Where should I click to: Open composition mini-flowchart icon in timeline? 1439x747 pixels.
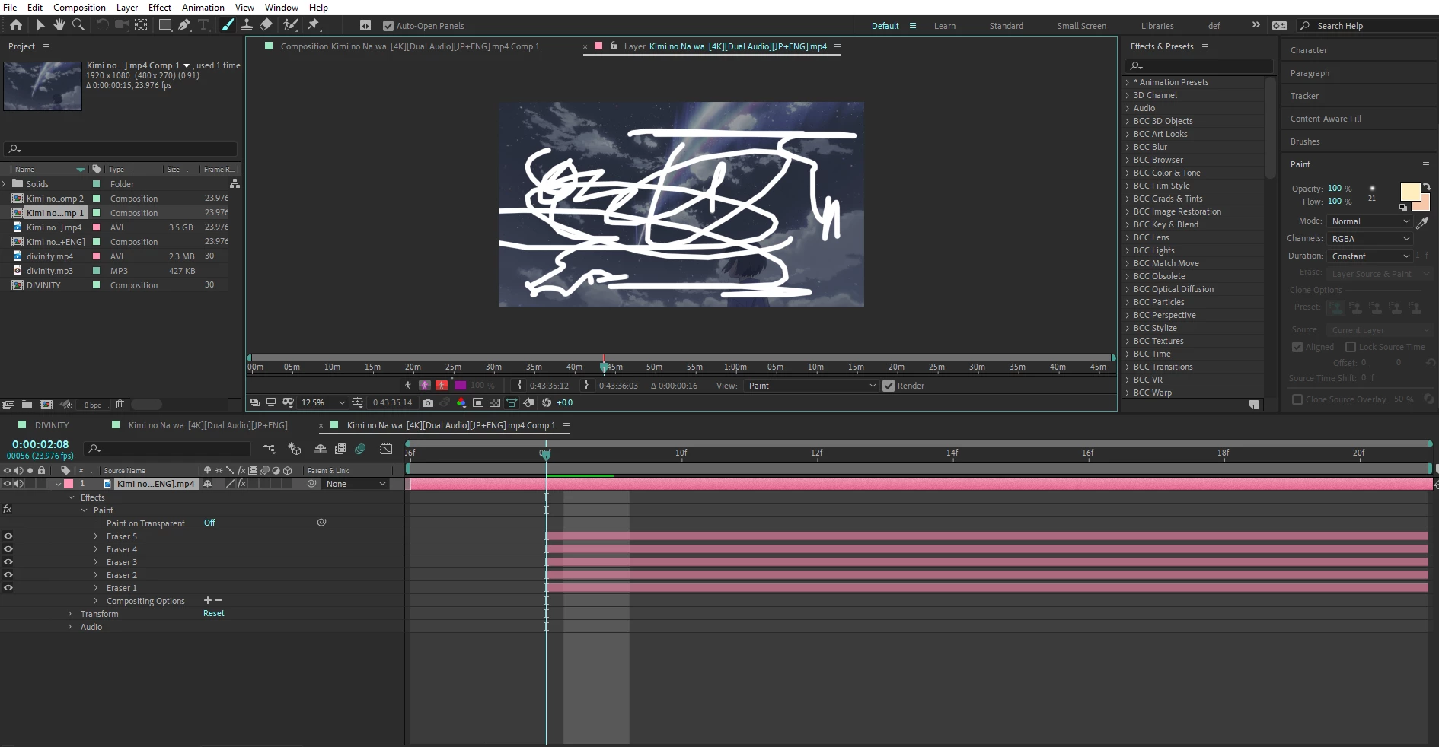coord(269,449)
